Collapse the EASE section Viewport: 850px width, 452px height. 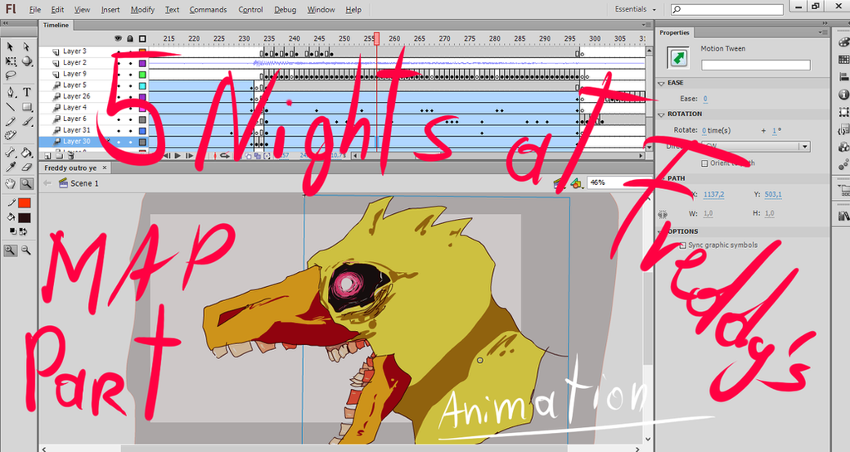click(662, 84)
